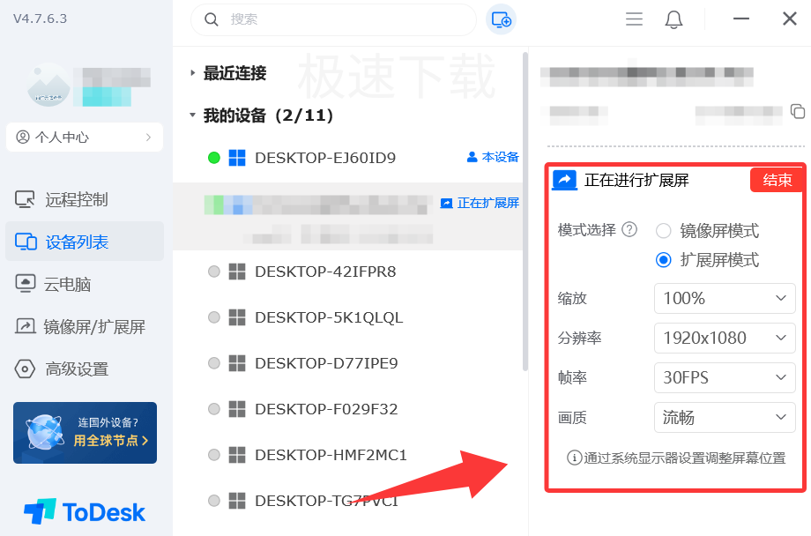
Task: Click the 用全球节点 banner
Action: pyautogui.click(x=85, y=433)
